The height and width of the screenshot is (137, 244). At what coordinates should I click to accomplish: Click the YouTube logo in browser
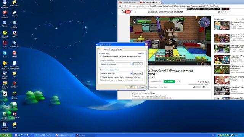pos(126,12)
